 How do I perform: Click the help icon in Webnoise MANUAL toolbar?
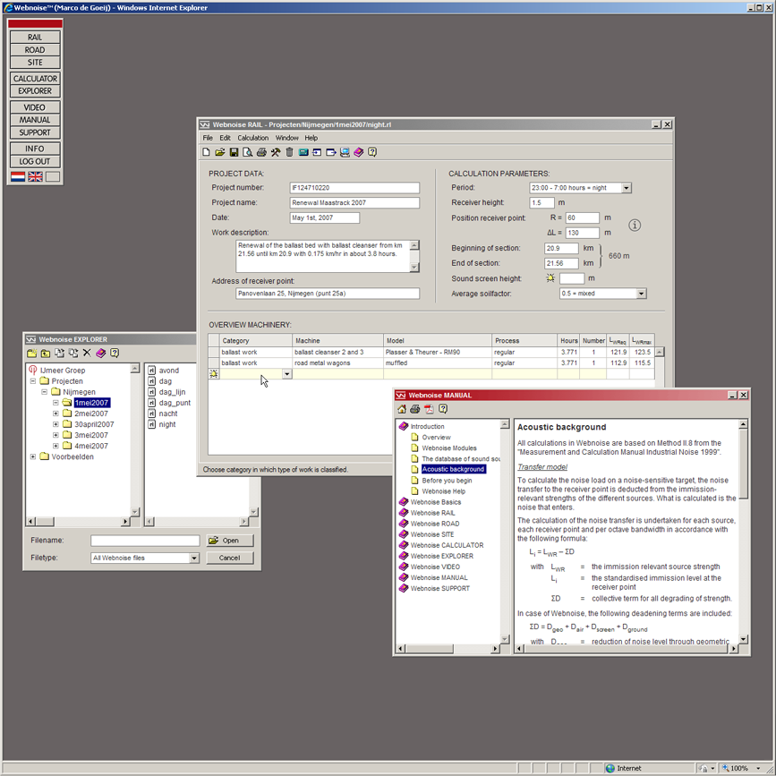click(x=443, y=409)
